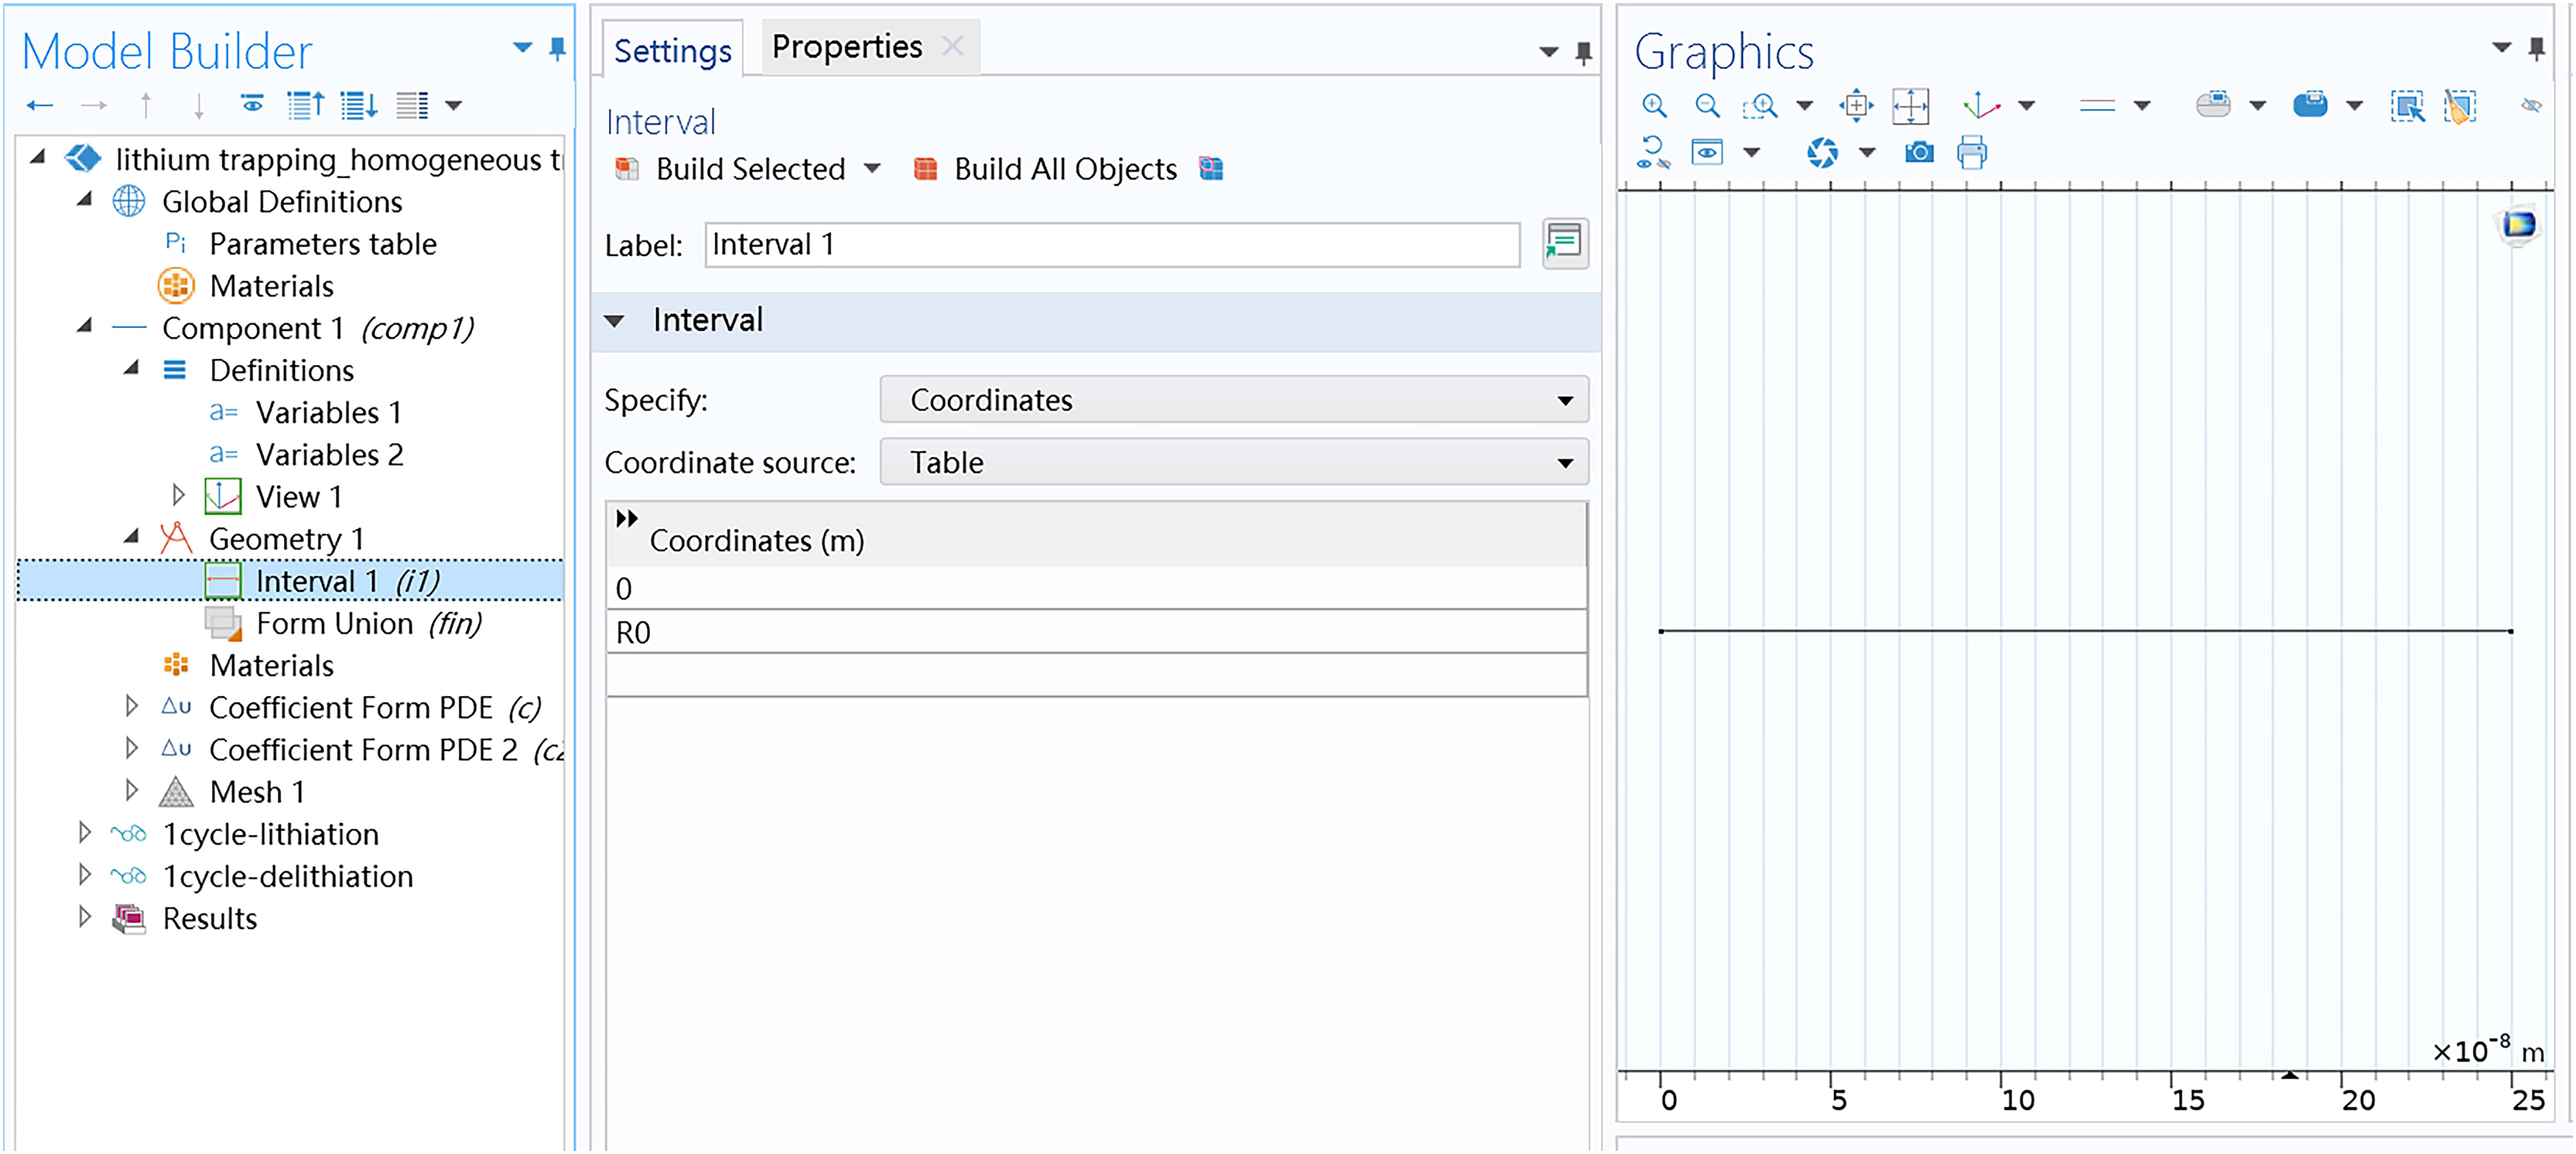Switch to the Settings tab
Screen dimensions: 2576x1154
pyautogui.click(x=672, y=50)
